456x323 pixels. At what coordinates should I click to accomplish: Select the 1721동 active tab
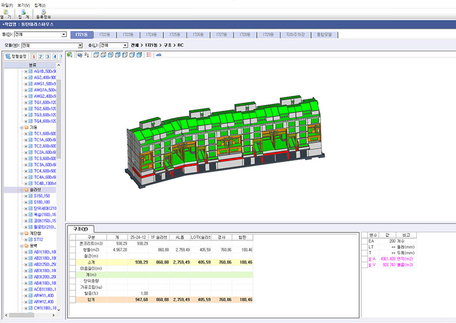pyautogui.click(x=82, y=35)
